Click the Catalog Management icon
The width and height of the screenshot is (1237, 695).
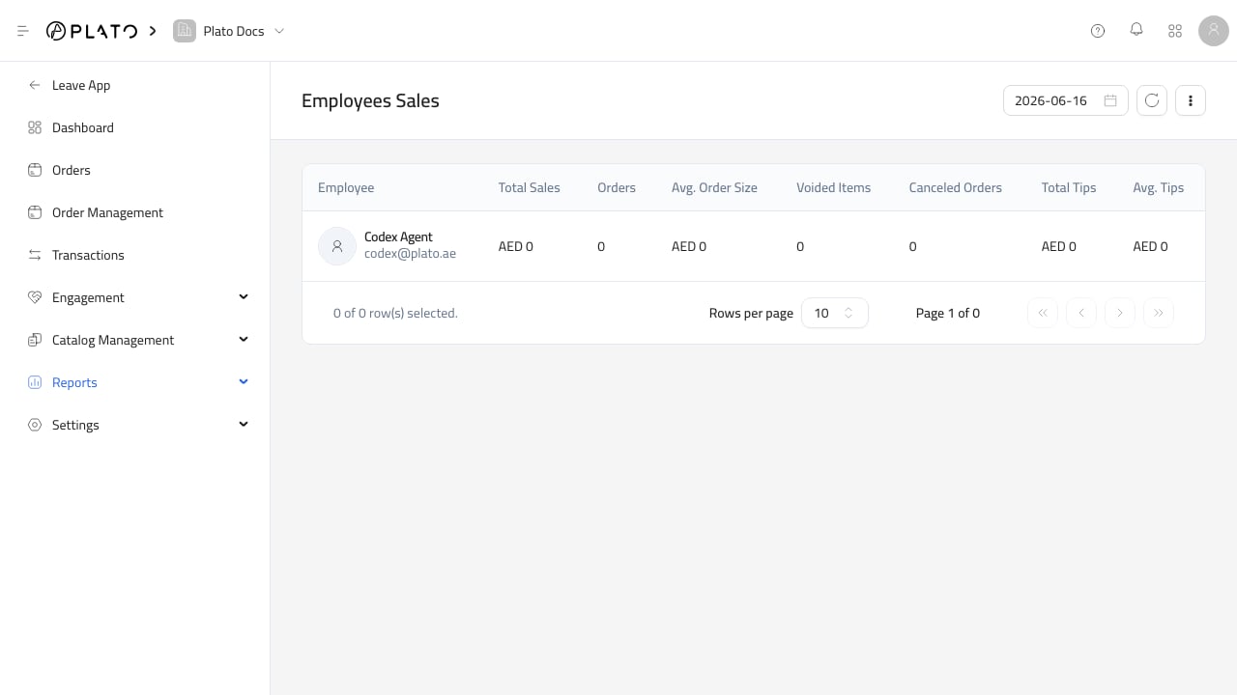(35, 340)
